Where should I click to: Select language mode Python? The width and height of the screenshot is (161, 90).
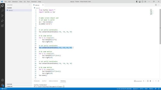[151, 89]
